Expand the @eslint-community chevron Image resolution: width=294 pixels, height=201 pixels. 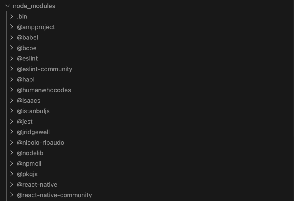[x=11, y=69]
